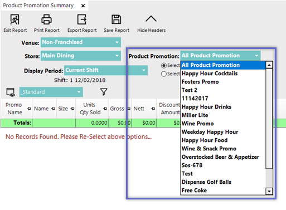Select the first Select radio button
286x210 pixels.
click(x=164, y=66)
